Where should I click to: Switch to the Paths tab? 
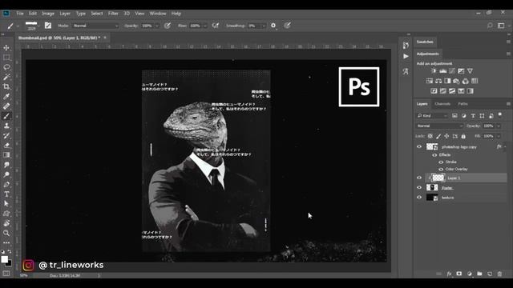463,104
